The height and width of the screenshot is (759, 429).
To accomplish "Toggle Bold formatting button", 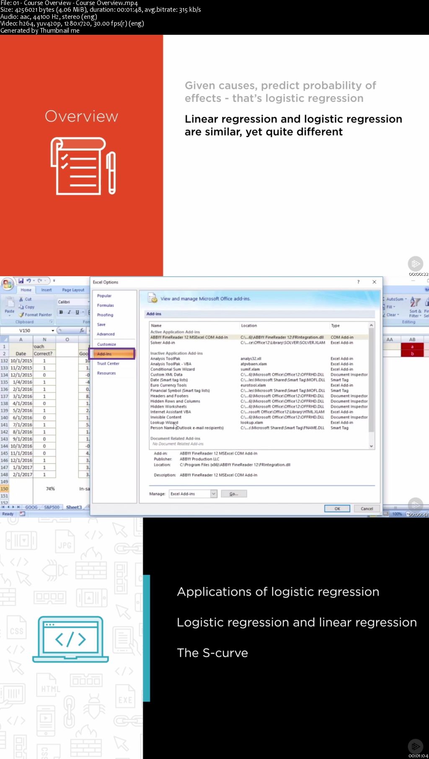I will 61,312.
